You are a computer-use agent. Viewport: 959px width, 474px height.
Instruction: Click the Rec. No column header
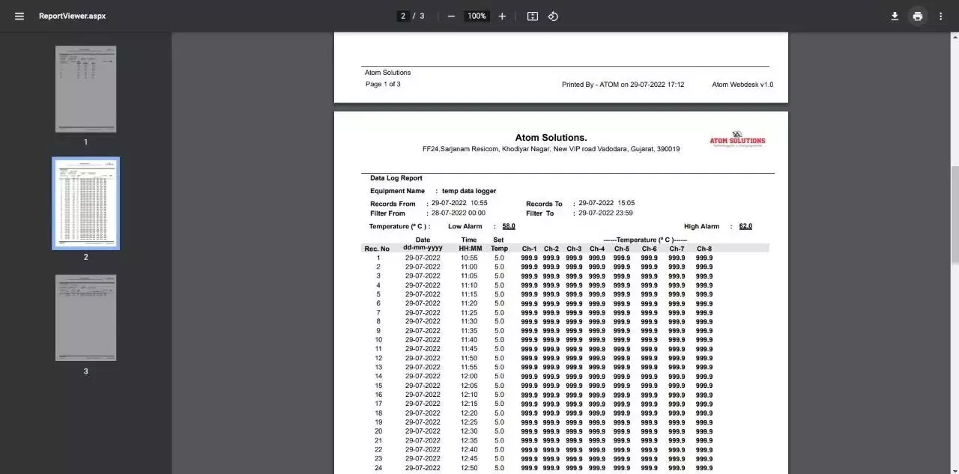[x=377, y=249]
